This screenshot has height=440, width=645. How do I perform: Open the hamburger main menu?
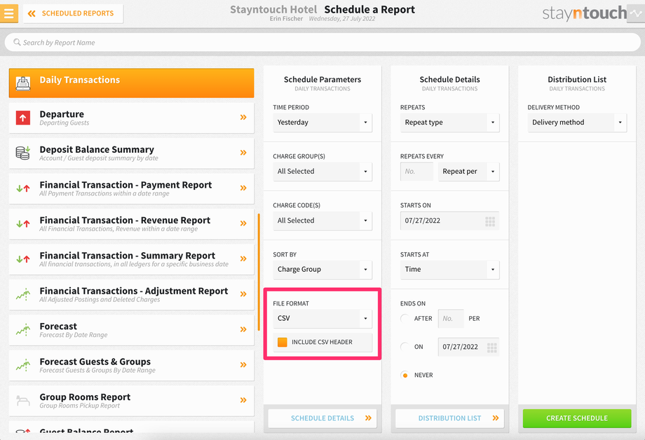[x=8, y=13]
